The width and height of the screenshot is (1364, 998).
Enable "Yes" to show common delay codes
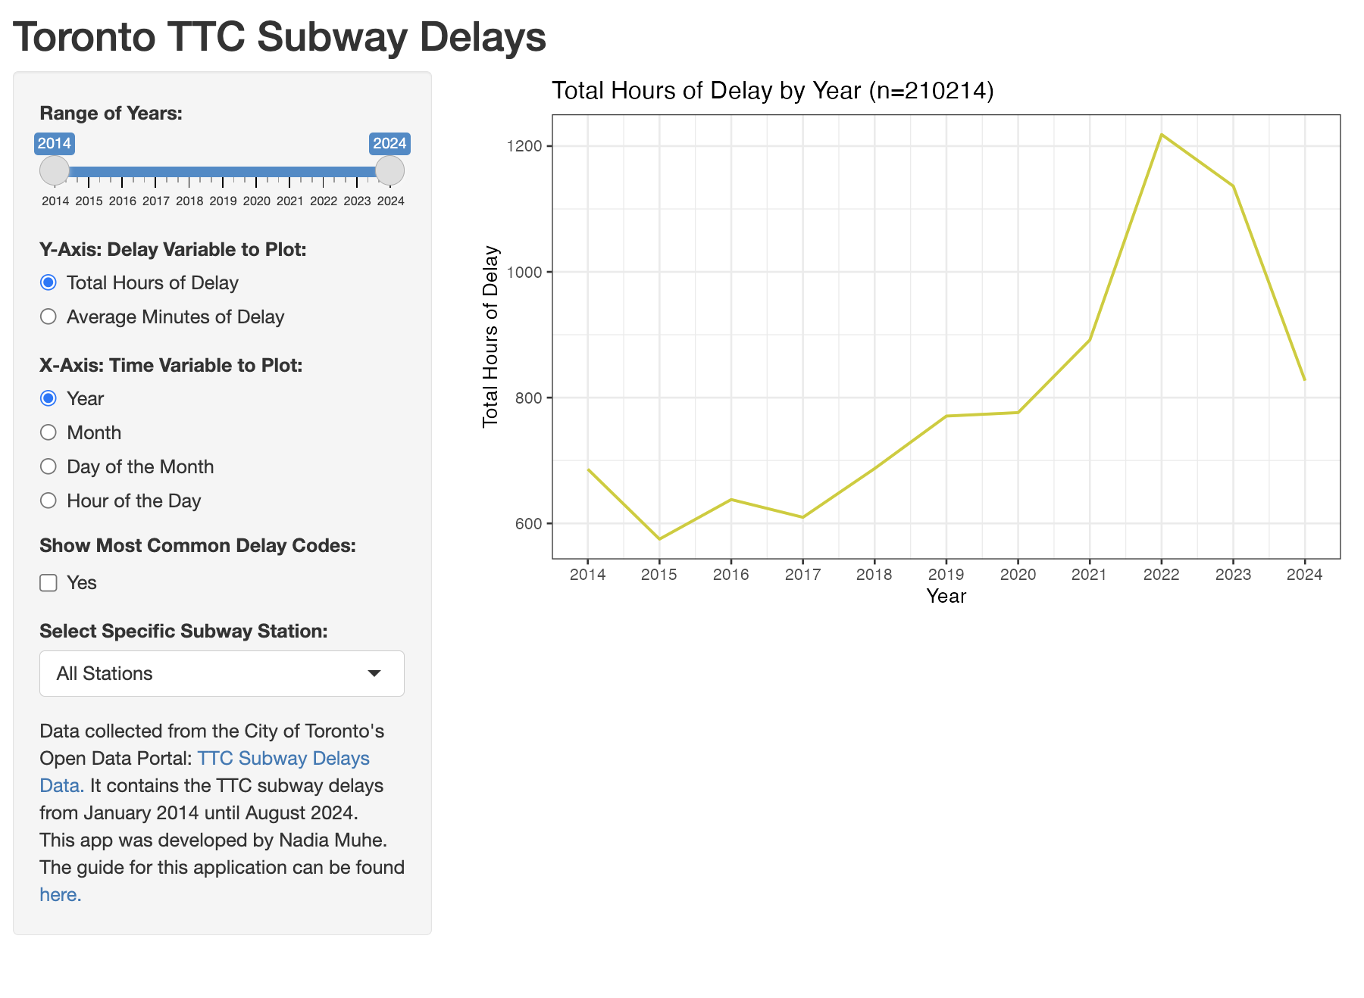(48, 582)
